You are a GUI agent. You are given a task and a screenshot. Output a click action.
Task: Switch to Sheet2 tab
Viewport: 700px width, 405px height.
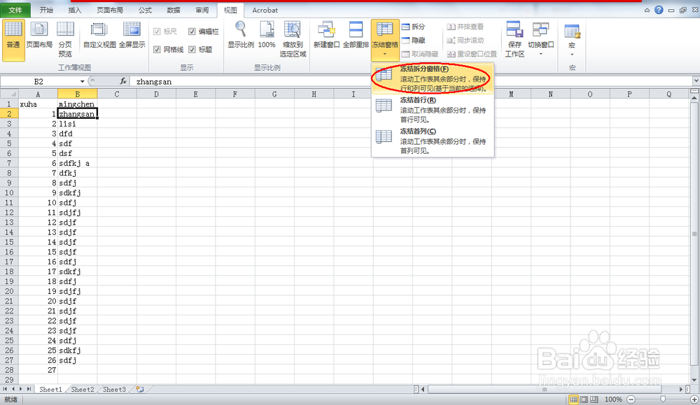(83, 390)
